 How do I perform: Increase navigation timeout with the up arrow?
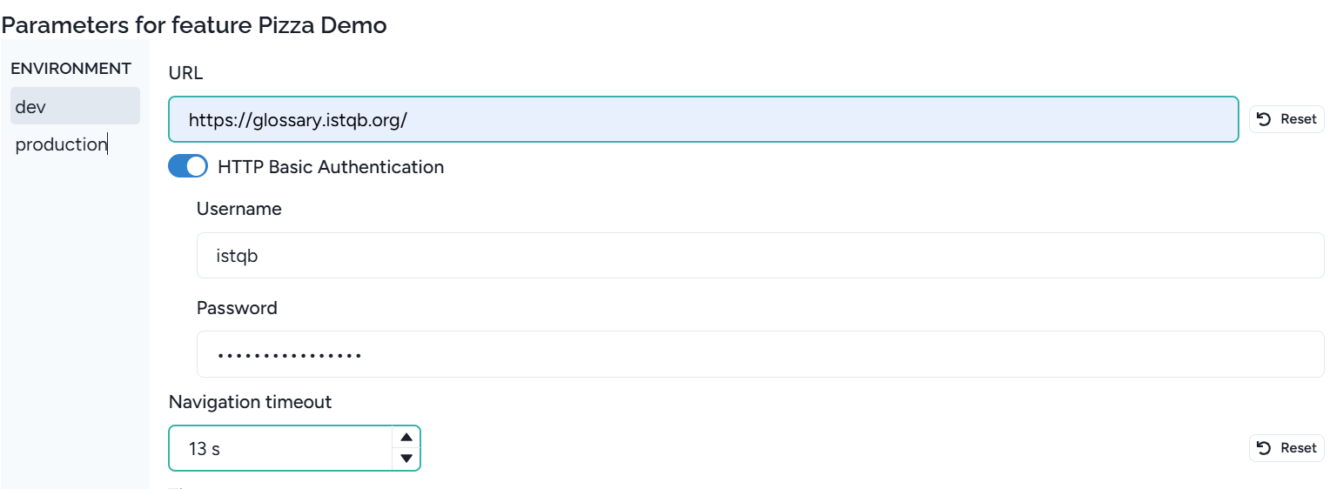406,437
